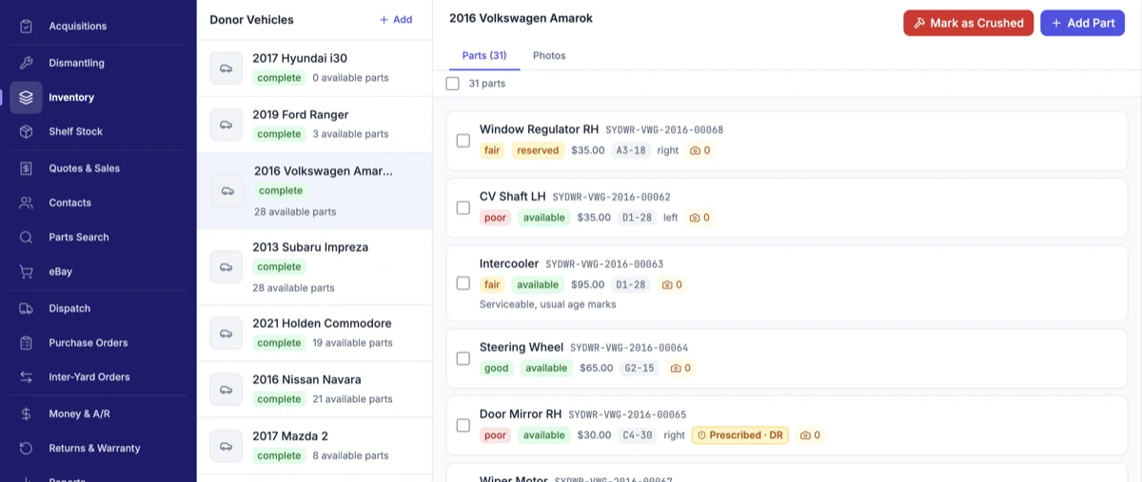The height and width of the screenshot is (482, 1142).
Task: Click camera photo count on Intercooler
Action: (672, 284)
